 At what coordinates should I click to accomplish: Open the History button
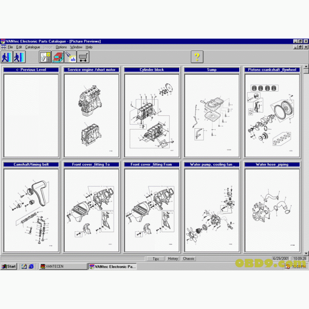(173, 259)
